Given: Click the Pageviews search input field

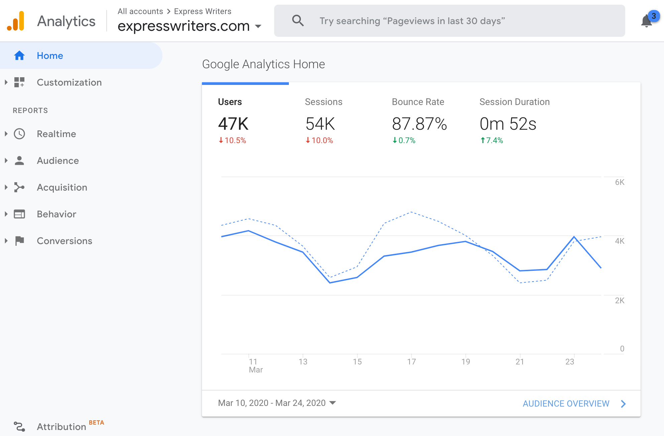Looking at the screenshot, I should pyautogui.click(x=412, y=21).
